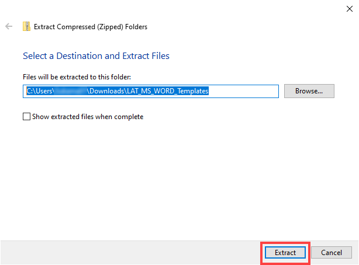The height and width of the screenshot is (265, 359).
Task: Click the blank title bar area at the top
Action: tap(175, 8)
